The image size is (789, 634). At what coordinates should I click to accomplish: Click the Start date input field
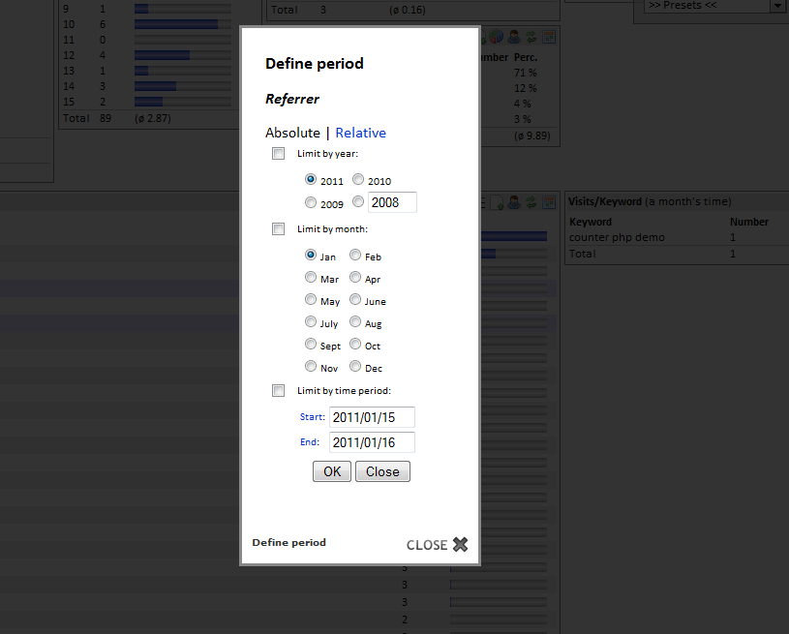coord(372,418)
